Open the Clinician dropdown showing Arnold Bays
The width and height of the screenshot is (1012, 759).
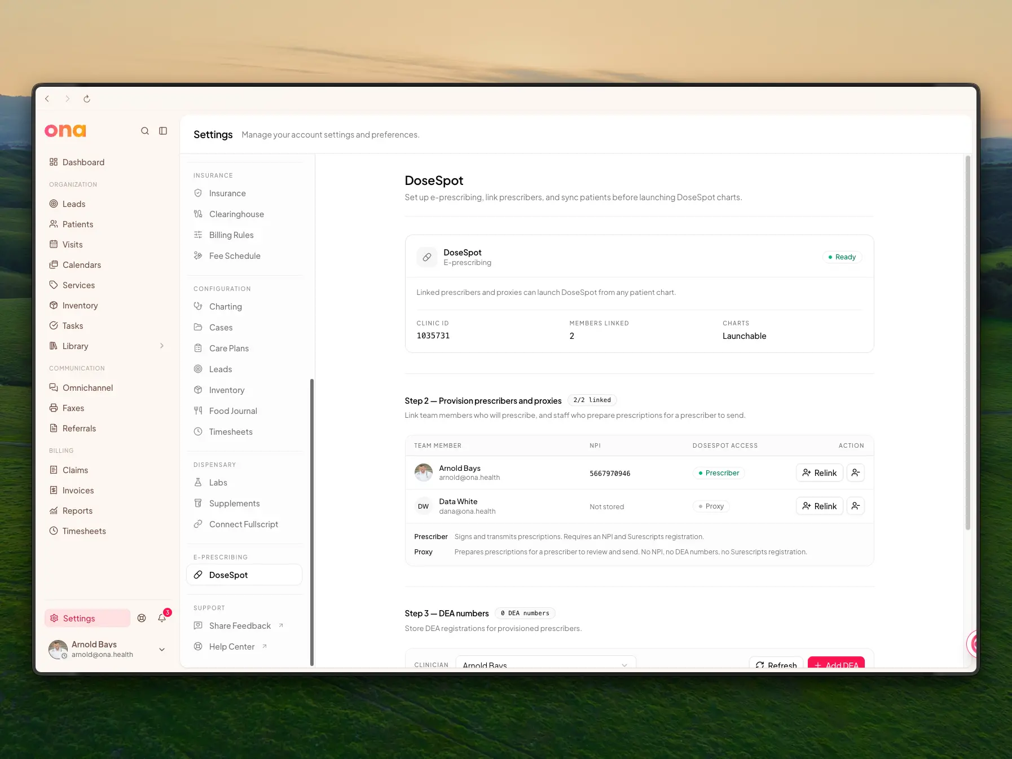click(x=545, y=663)
